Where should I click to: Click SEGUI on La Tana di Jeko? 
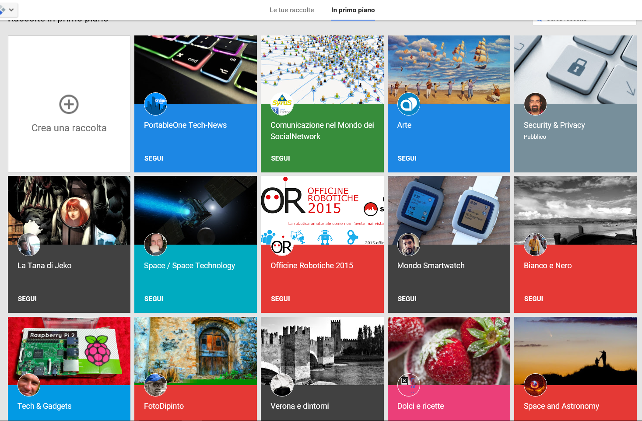(x=27, y=299)
